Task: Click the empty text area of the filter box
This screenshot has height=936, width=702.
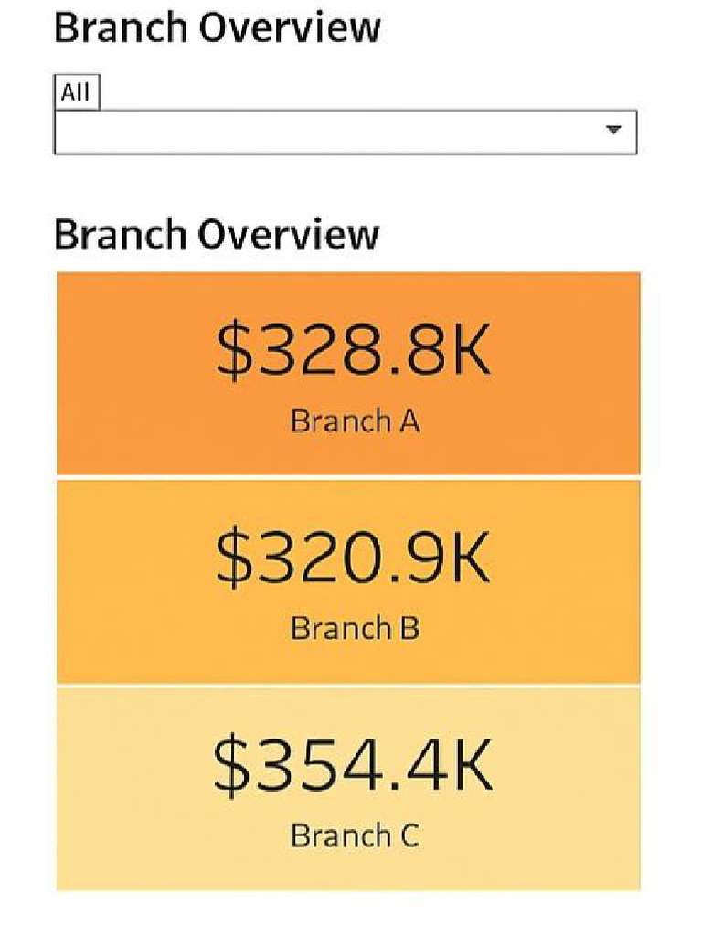Action: 274,133
